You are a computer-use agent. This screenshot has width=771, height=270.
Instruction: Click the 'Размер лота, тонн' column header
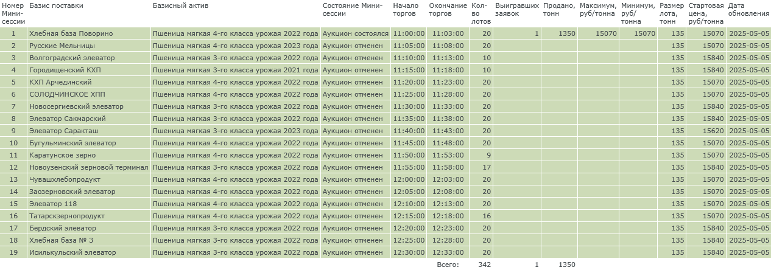(x=672, y=13)
